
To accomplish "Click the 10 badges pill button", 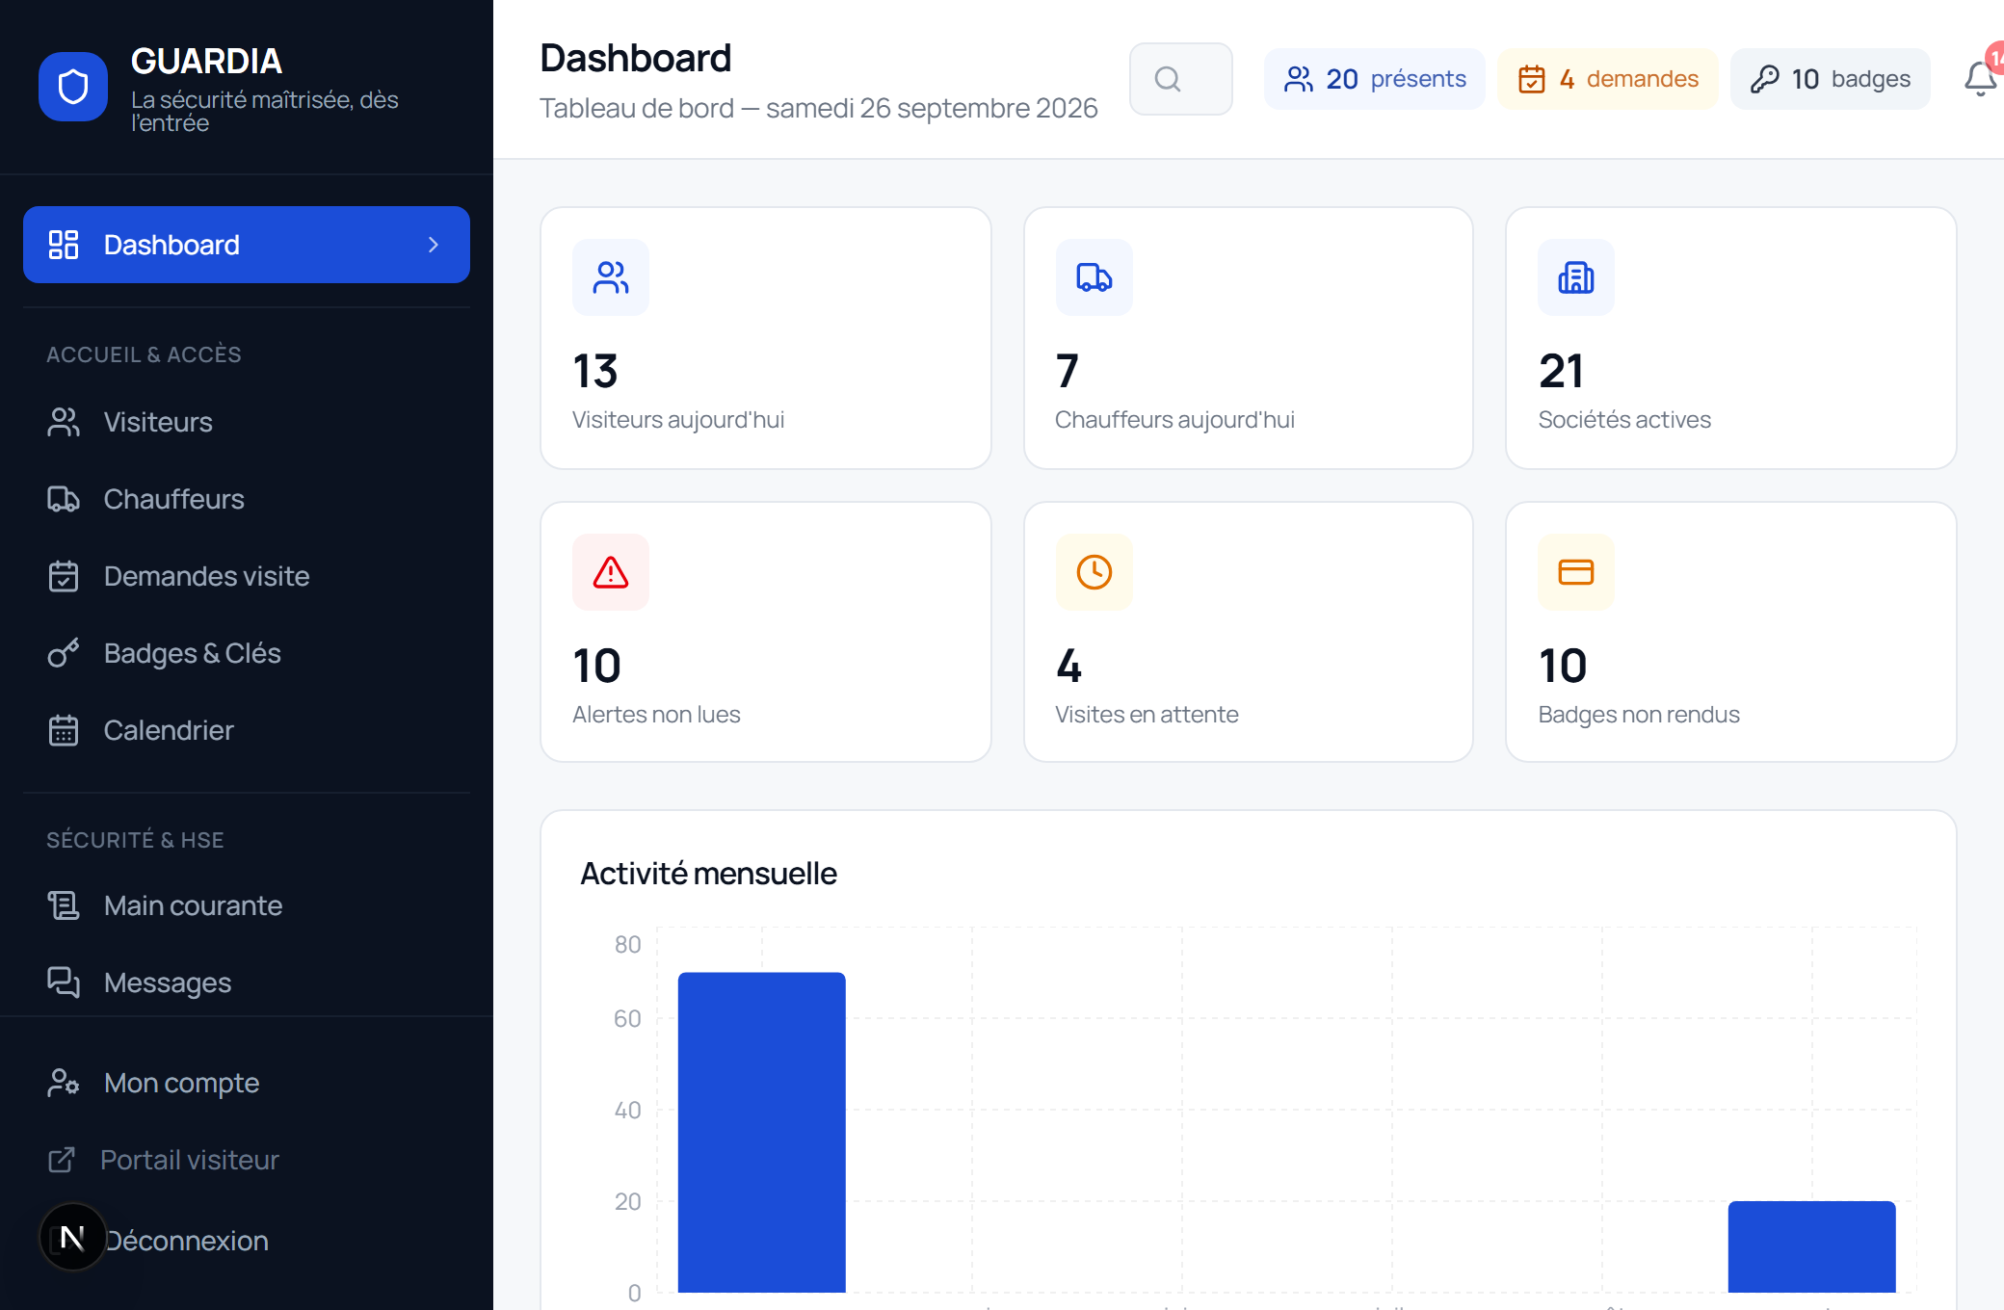I will point(1831,79).
